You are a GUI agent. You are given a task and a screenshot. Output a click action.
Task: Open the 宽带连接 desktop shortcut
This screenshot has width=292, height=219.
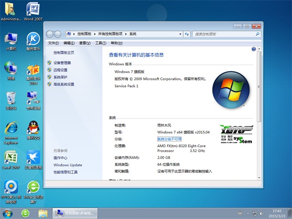pyautogui.click(x=33, y=100)
